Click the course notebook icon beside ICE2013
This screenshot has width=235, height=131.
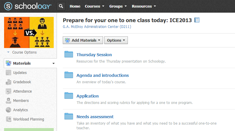tap(197, 20)
